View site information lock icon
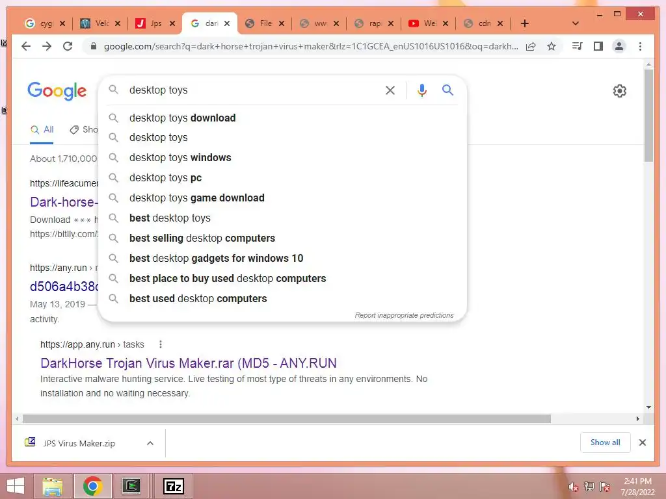 click(94, 46)
